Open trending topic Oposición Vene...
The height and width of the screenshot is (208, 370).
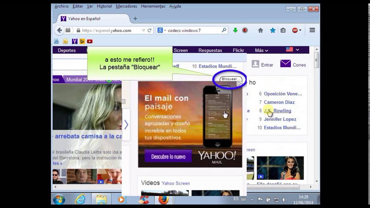point(283,94)
